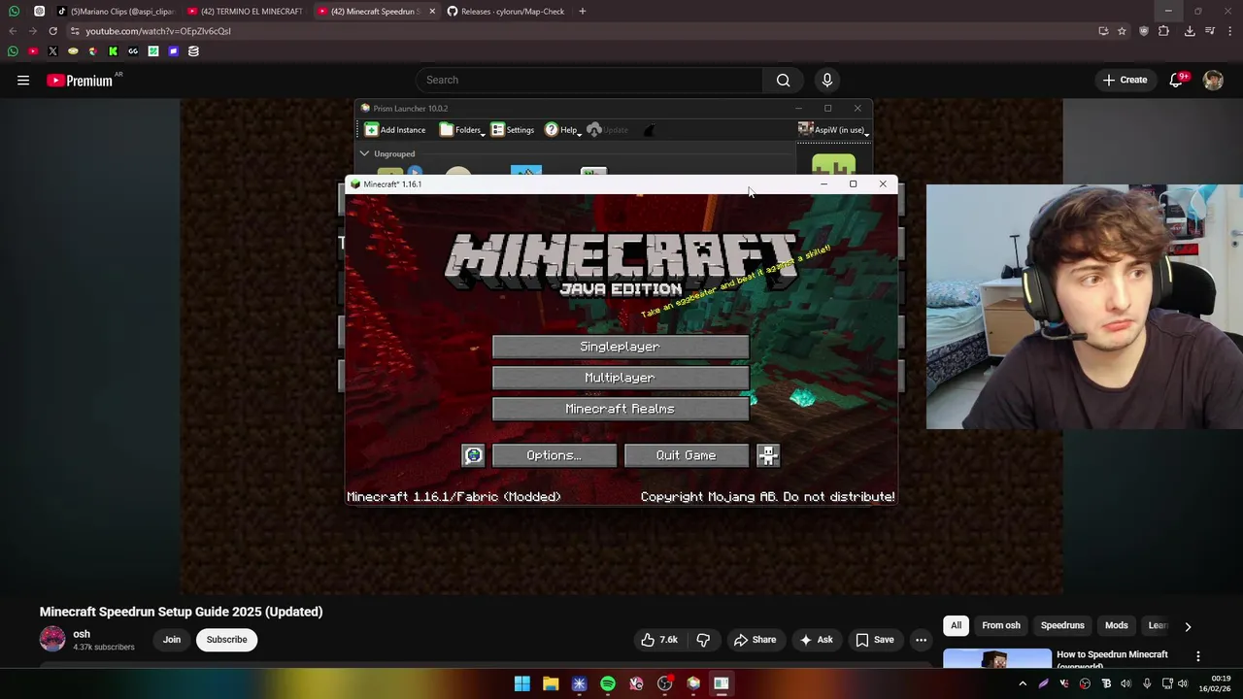Open How to Speedrun Minecraft thumbnail
1243x699 pixels.
[996, 658]
